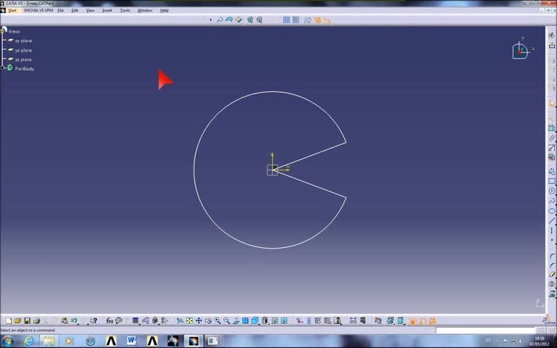Collapse the lineas root tree node
The image size is (557, 348).
coord(2,31)
